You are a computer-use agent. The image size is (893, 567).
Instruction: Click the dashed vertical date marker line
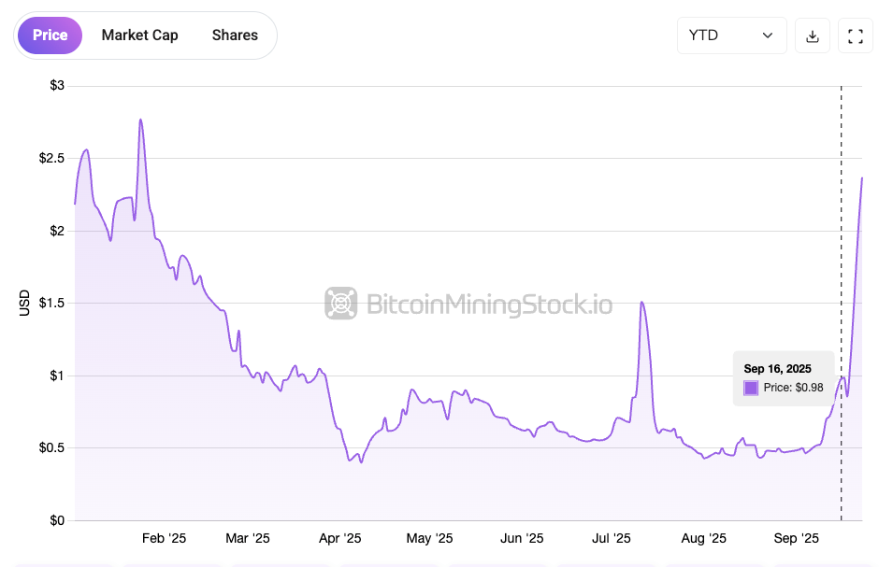[x=841, y=234]
